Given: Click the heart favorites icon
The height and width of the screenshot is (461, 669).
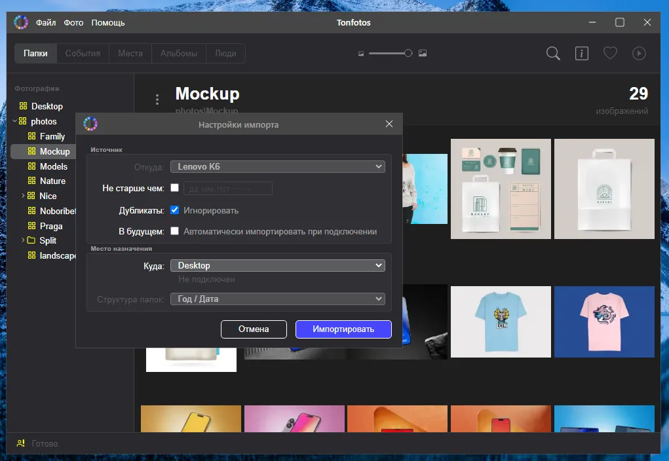Looking at the screenshot, I should click(x=610, y=54).
